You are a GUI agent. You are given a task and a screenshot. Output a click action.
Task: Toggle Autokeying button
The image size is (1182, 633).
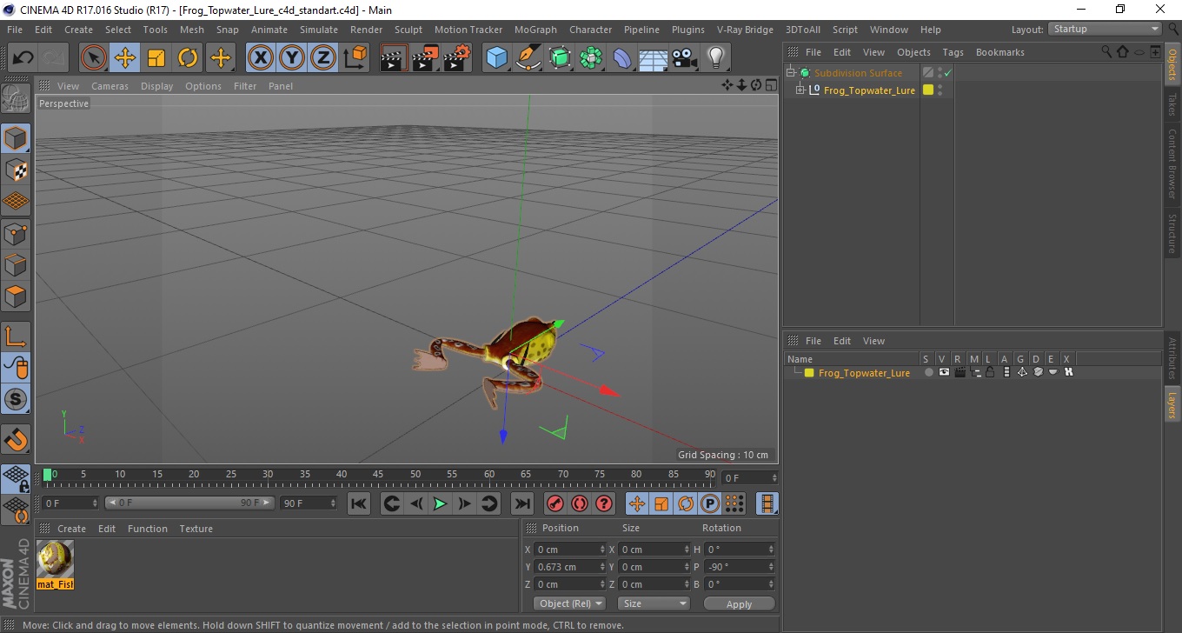[x=580, y=503]
